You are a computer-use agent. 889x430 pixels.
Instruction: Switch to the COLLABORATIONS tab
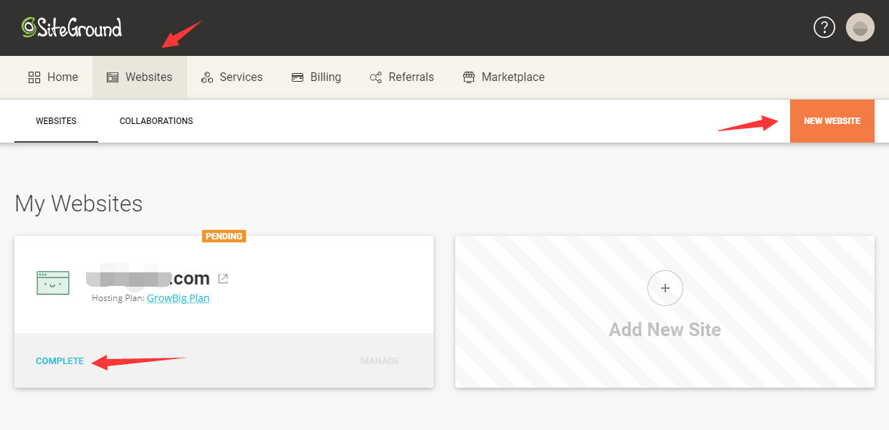[156, 121]
